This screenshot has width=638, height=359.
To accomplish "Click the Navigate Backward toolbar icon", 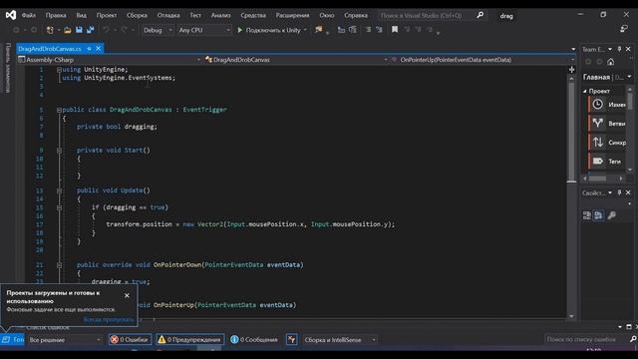I will coord(16,30).
